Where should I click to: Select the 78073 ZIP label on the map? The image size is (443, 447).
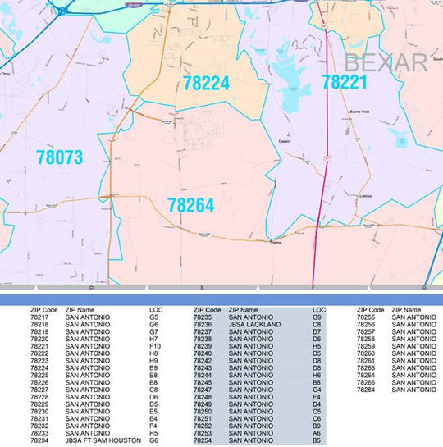(x=60, y=157)
